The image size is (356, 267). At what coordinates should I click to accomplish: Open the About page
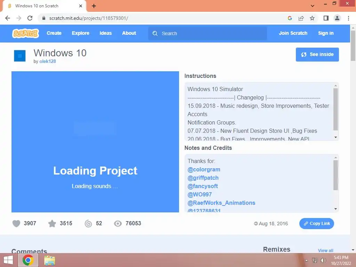point(129,33)
